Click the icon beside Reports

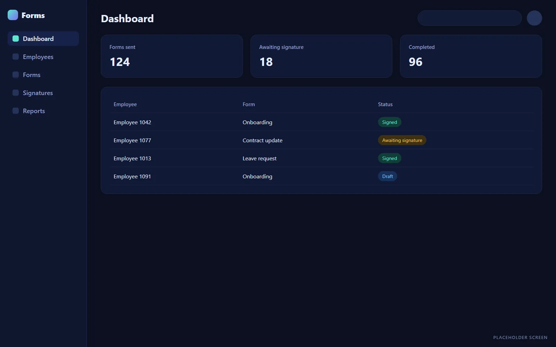(x=16, y=111)
